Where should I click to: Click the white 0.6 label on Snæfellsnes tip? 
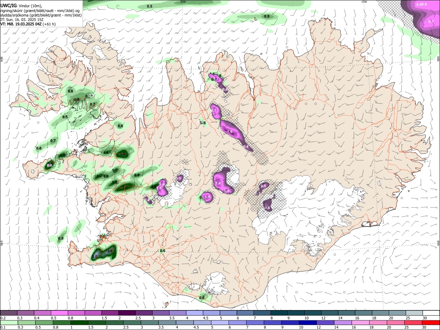(49, 165)
